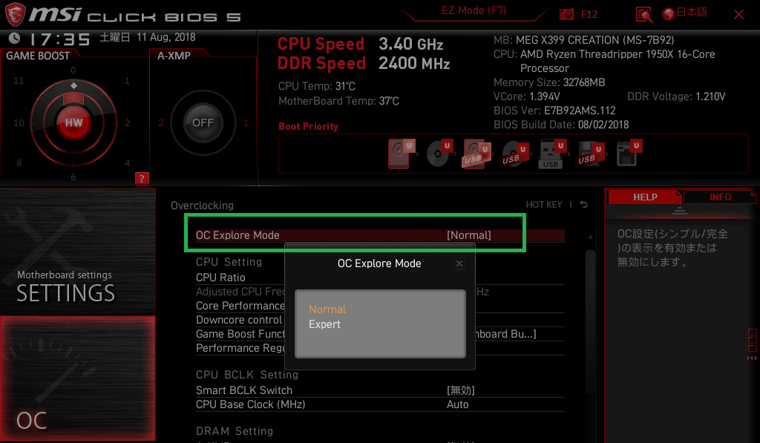Screen dimensions: 760x443
Task: Click the MotherBoard Temp 37°C reading
Action: pyautogui.click(x=338, y=101)
